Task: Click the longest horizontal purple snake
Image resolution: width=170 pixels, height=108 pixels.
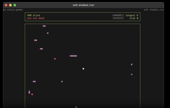Action: [x=73, y=56]
